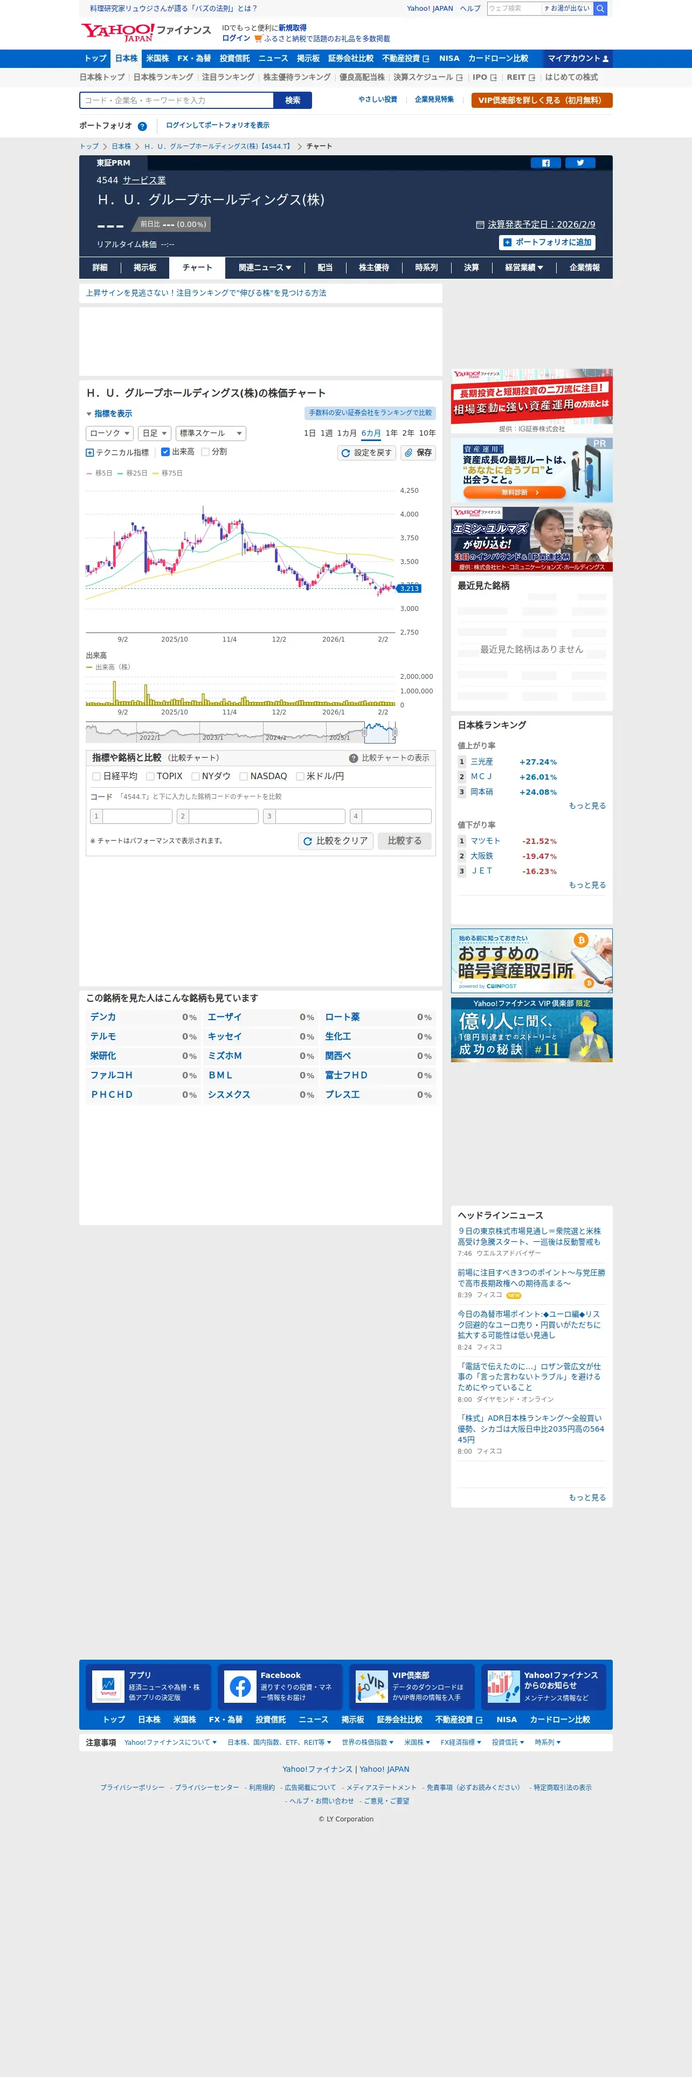The height and width of the screenshot is (2077, 692).
Task: Click the 比較する button
Action: pyautogui.click(x=404, y=841)
